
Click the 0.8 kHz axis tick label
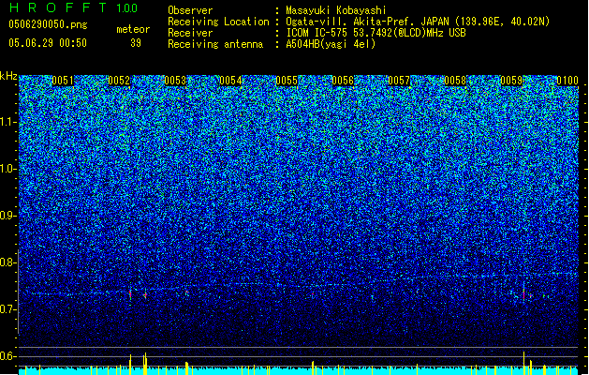8,262
